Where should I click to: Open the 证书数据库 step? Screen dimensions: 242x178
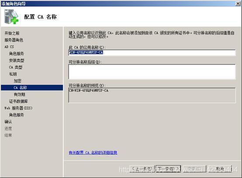pos(18,101)
